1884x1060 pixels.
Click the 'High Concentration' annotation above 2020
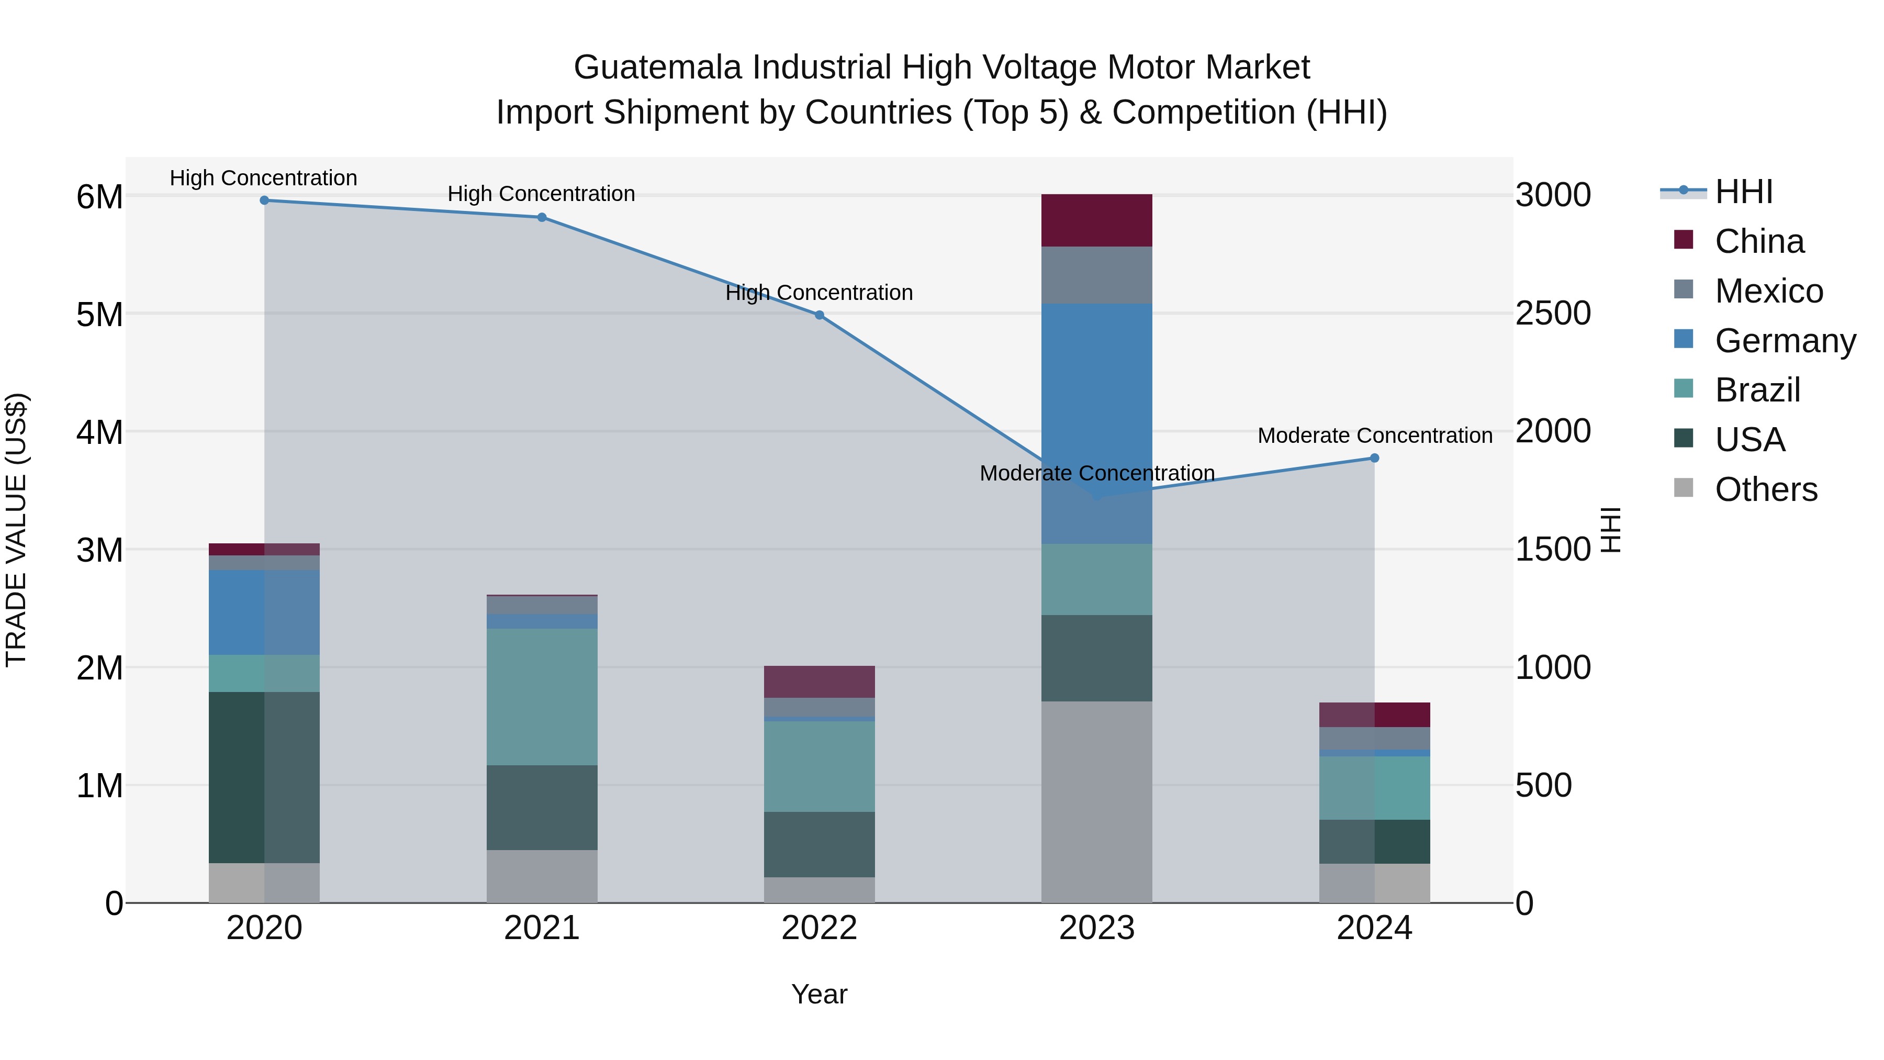(263, 178)
